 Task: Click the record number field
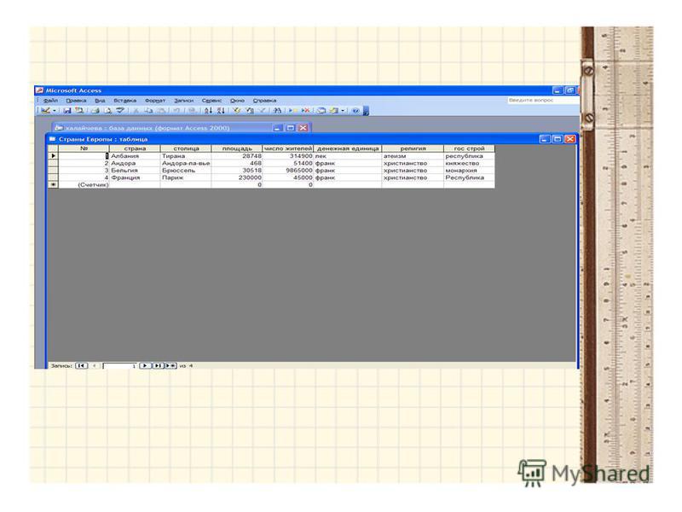point(120,366)
